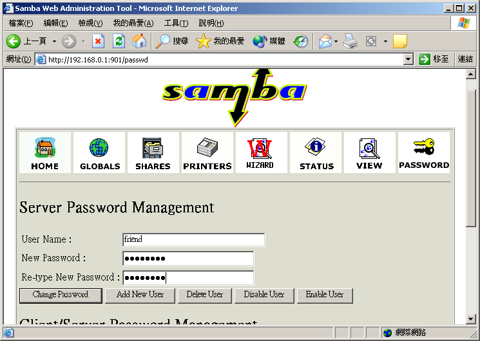480x341 pixels.
Task: Open the 工具(T) menu
Action: click(x=175, y=23)
